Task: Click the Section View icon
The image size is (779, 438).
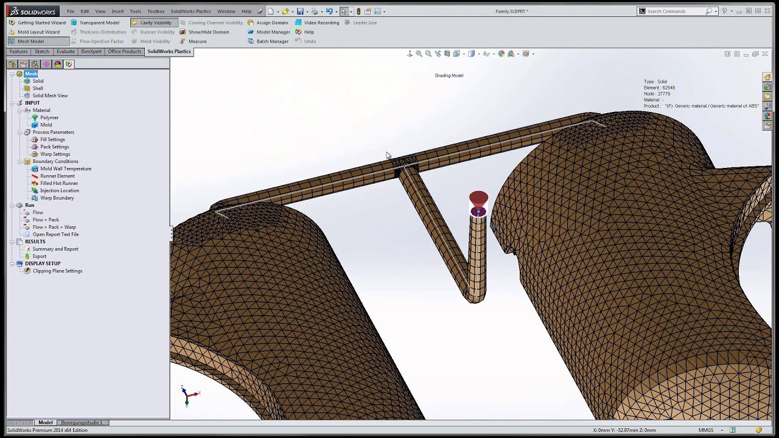Action: point(447,54)
